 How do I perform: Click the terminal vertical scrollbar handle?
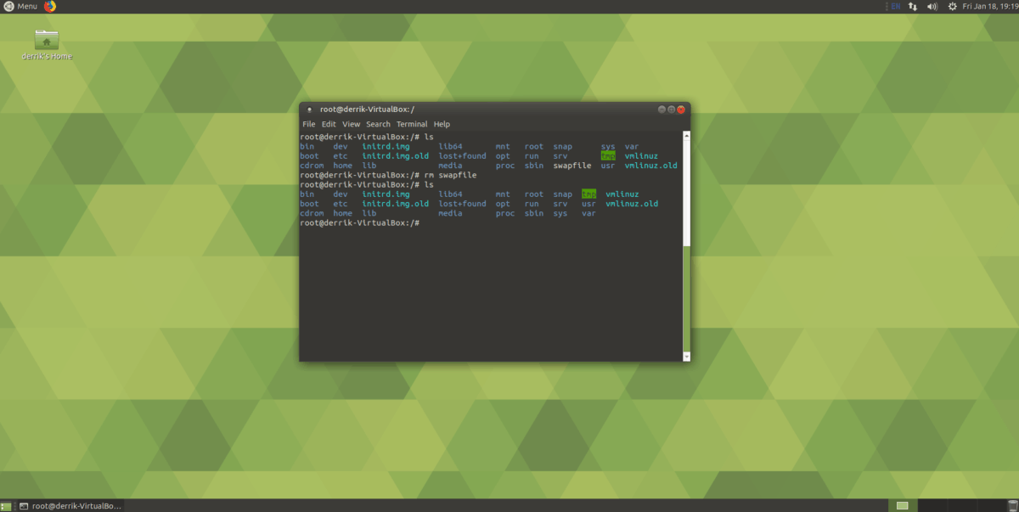coord(686,297)
